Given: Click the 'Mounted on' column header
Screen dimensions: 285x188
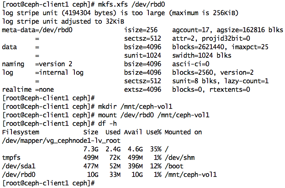Looking at the screenshot, I should (183, 132).
